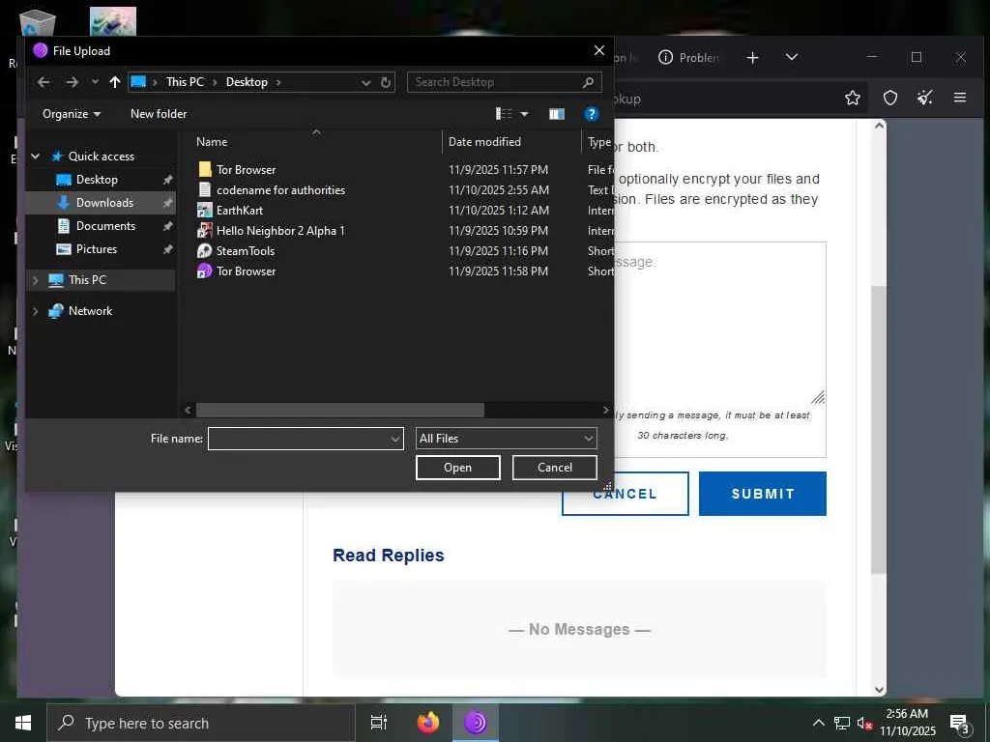The image size is (990, 742).
Task: Open a new browser tab
Action: (x=752, y=58)
